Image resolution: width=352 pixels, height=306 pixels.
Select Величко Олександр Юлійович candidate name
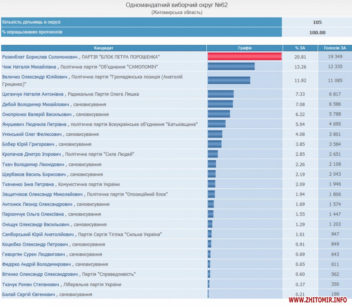point(35,76)
